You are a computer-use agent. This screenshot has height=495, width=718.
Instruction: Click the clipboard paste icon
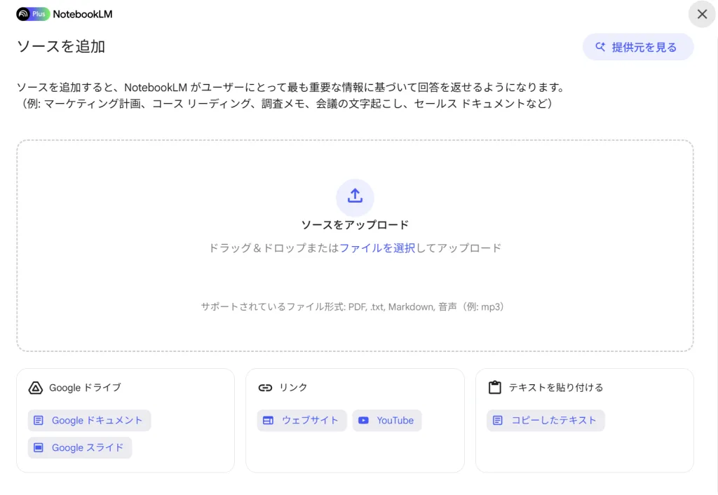(x=495, y=388)
